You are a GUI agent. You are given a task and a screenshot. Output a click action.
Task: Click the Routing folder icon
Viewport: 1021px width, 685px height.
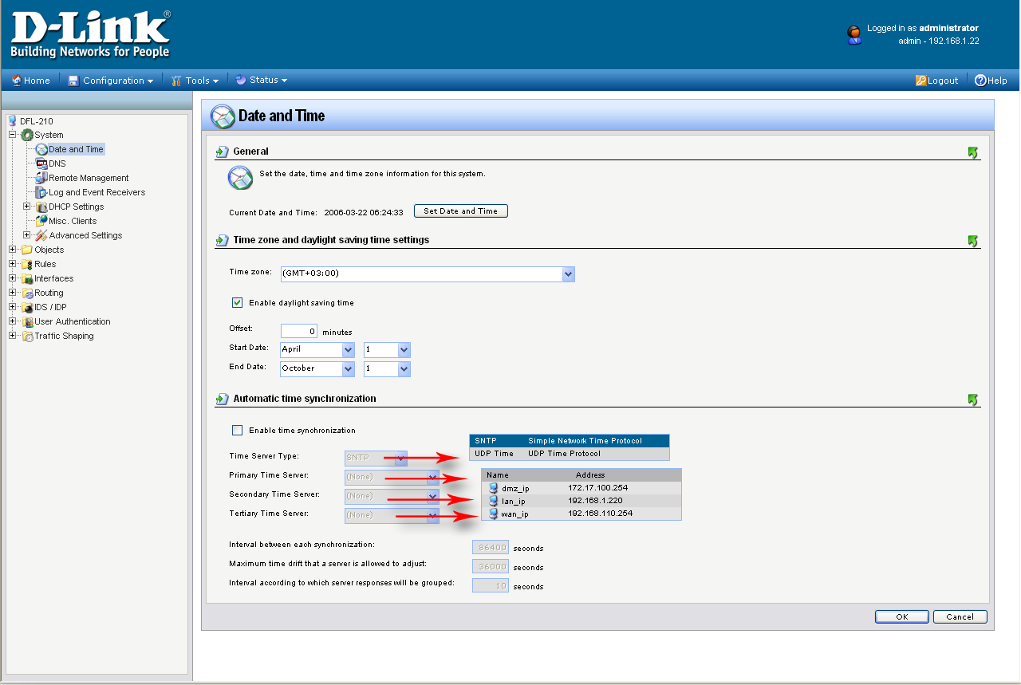27,293
